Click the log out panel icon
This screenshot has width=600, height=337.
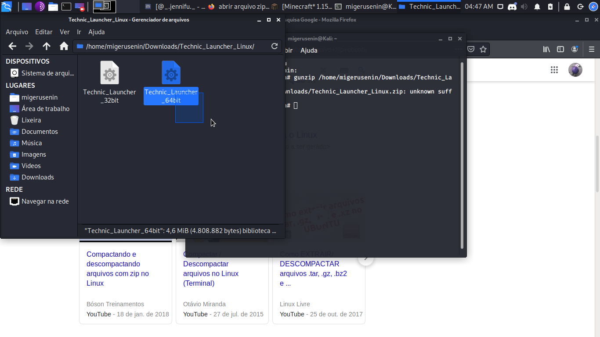point(580,7)
